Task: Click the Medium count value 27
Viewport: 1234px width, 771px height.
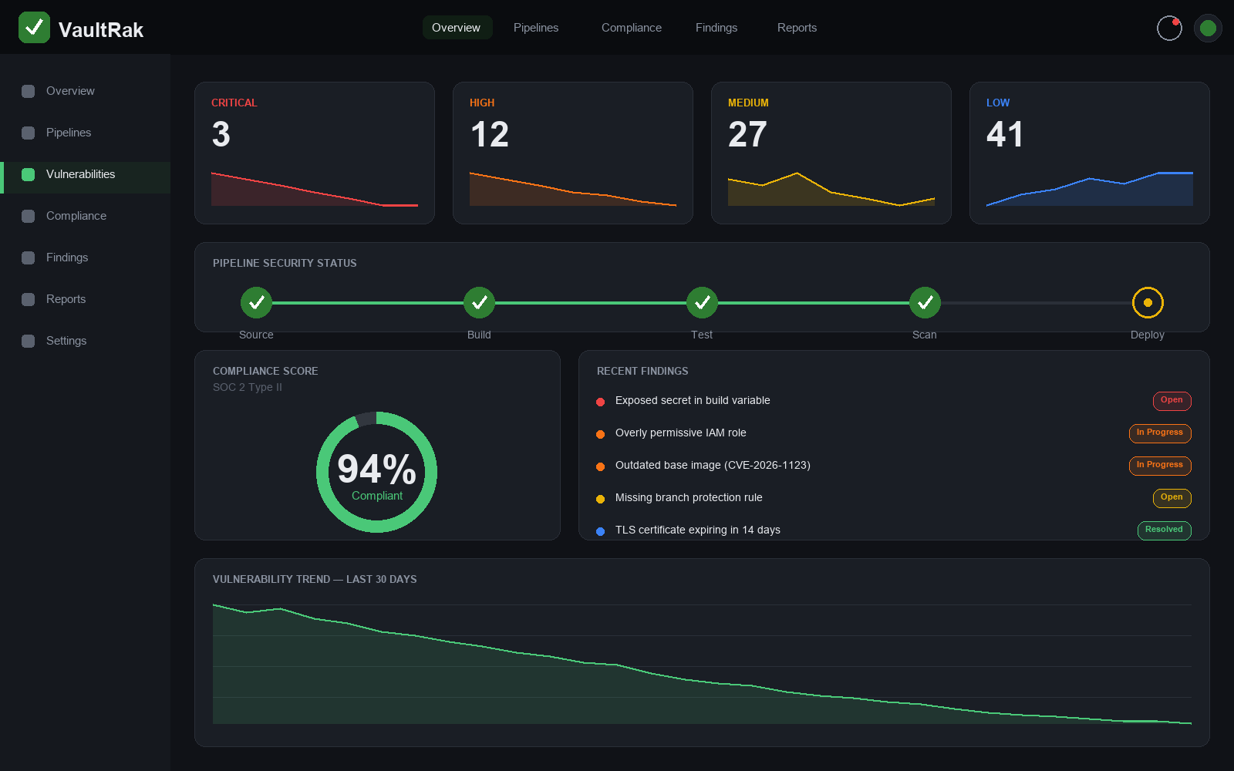Action: tap(748, 135)
